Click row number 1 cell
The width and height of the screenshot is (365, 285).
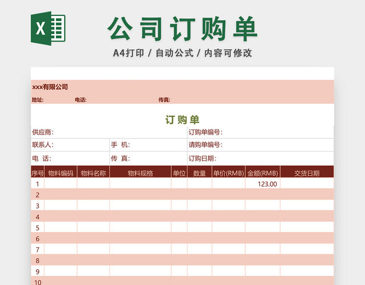pos(38,184)
